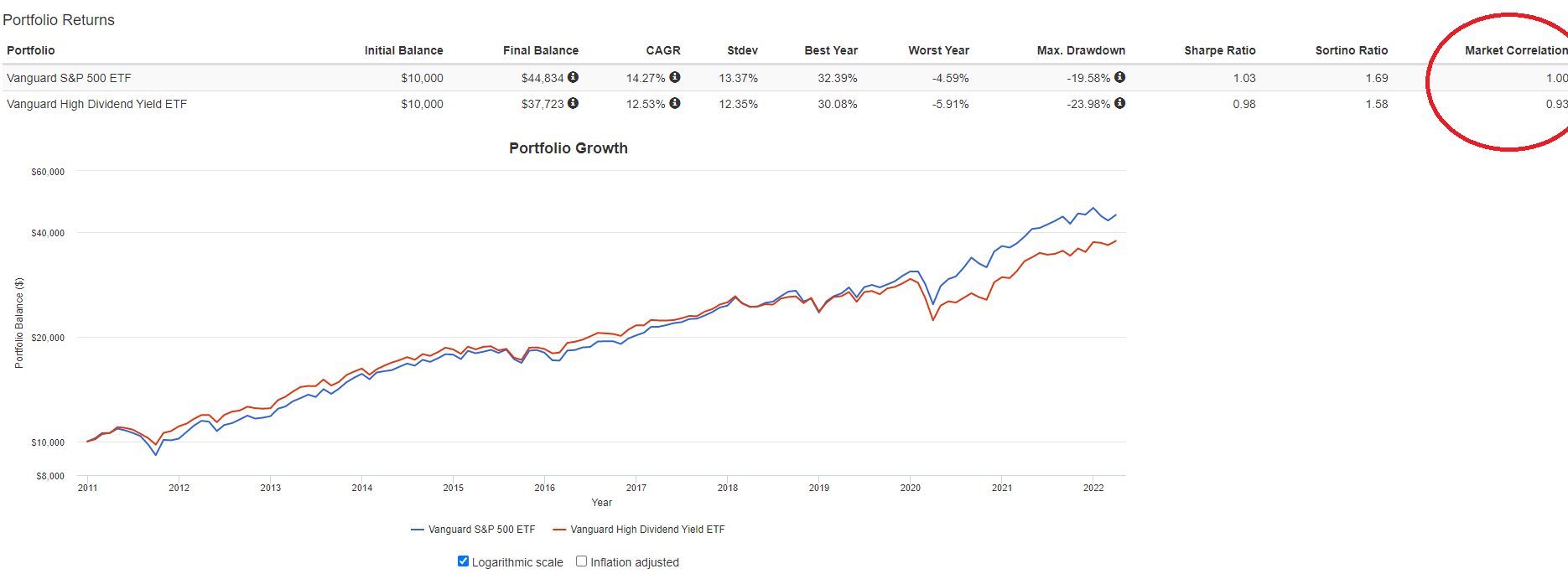Click the Stdev column header
Image resolution: width=1568 pixels, height=574 pixels.
tap(742, 50)
